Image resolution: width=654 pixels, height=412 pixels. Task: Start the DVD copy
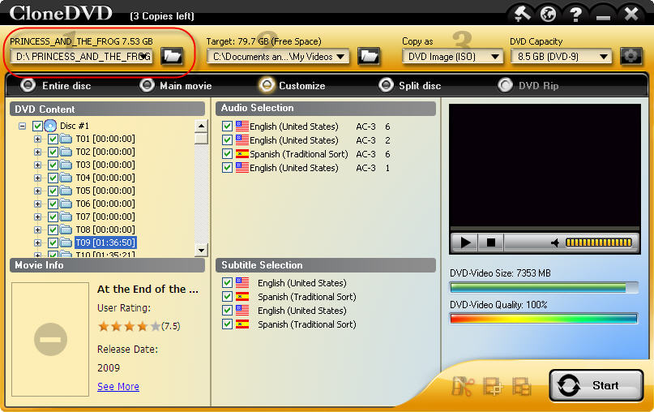pyautogui.click(x=596, y=385)
